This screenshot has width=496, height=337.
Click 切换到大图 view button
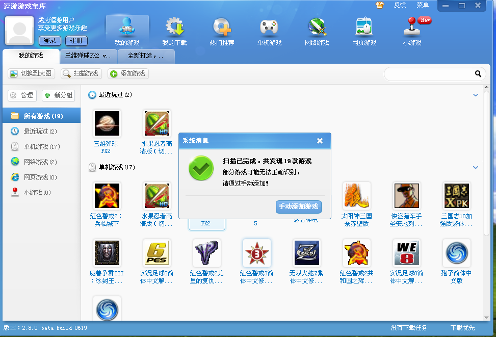(x=31, y=74)
